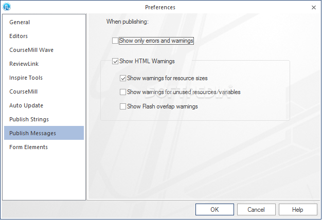The height and width of the screenshot is (220, 322).
Task: Close the Preferences dialog
Action: coord(314,7)
